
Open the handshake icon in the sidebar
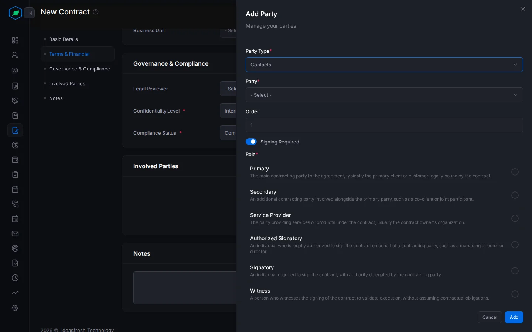[x=15, y=101]
